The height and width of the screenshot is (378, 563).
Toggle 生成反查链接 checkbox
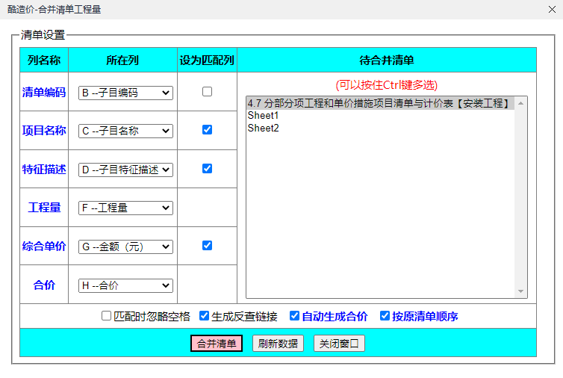(x=205, y=316)
